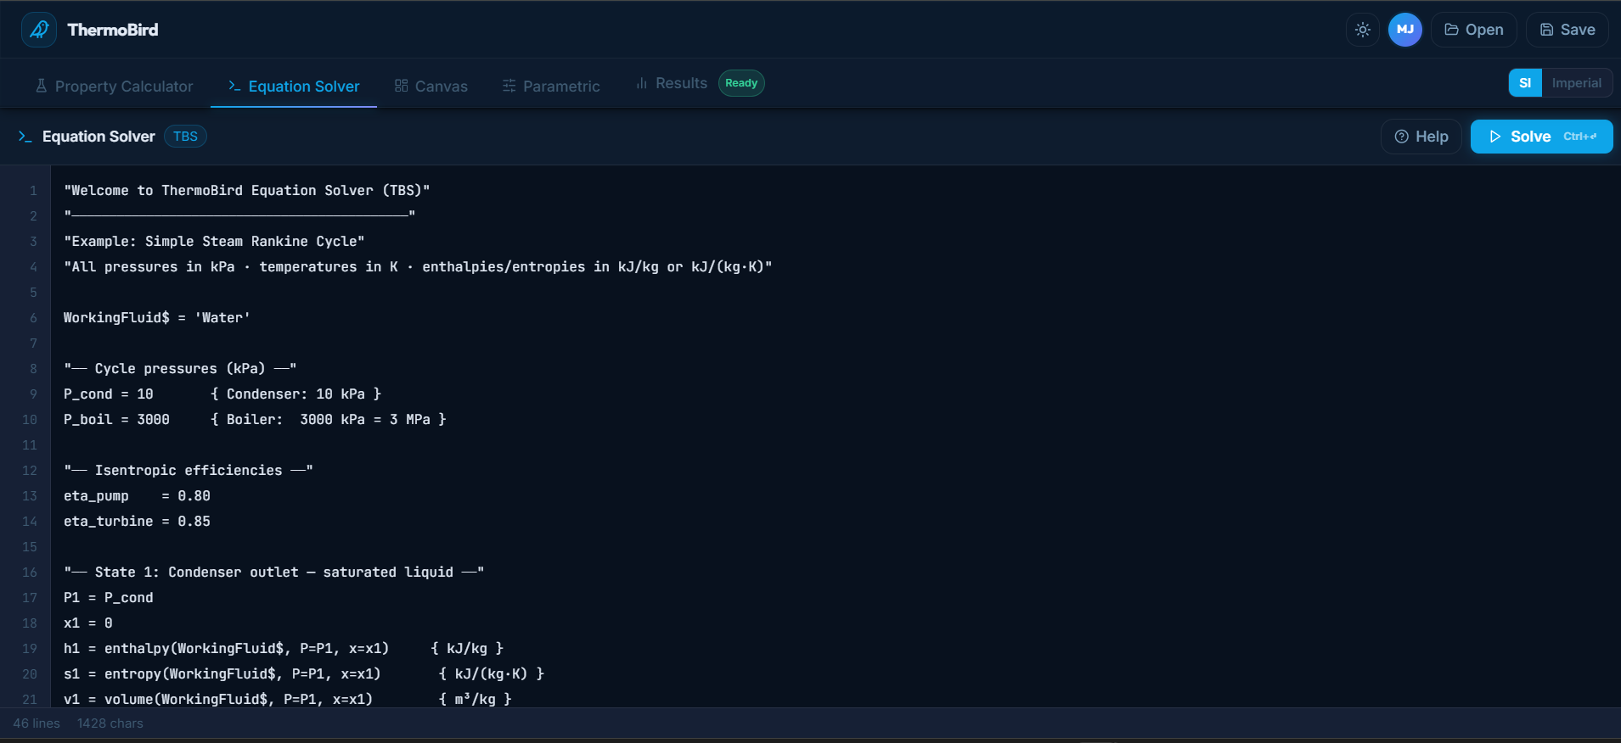Click the TBS badge beside the title

click(185, 137)
